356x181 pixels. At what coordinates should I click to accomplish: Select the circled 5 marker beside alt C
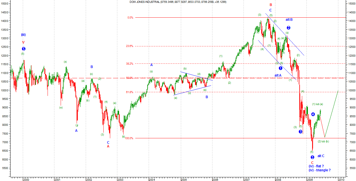312,157
